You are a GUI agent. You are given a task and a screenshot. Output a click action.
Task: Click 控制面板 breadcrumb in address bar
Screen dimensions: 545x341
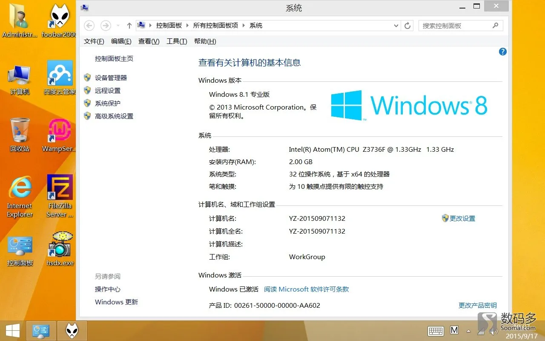point(169,26)
